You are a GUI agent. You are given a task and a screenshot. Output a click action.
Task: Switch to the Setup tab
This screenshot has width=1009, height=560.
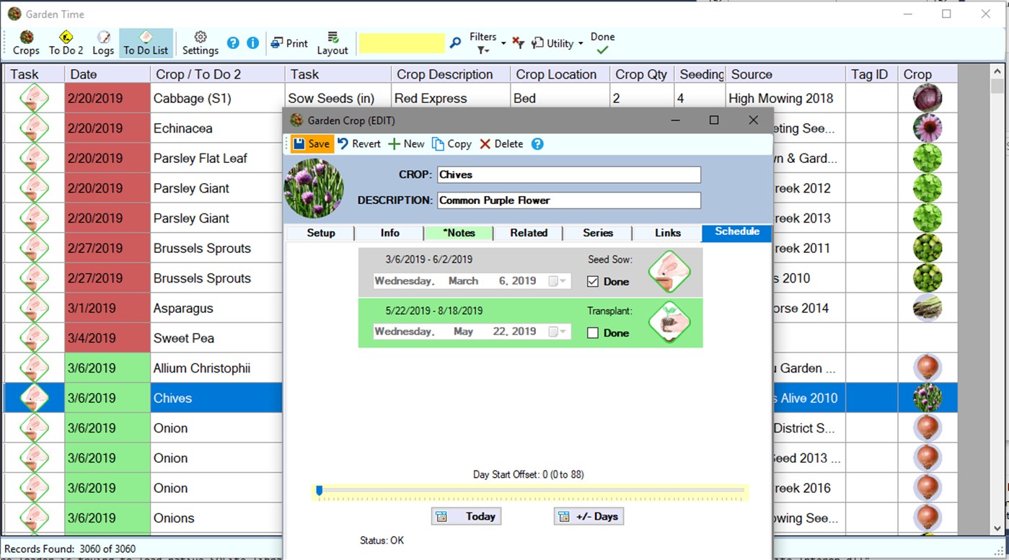320,233
